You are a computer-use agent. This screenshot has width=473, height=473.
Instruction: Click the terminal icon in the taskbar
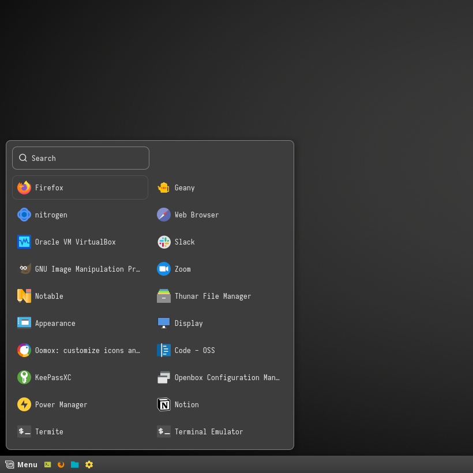point(48,464)
